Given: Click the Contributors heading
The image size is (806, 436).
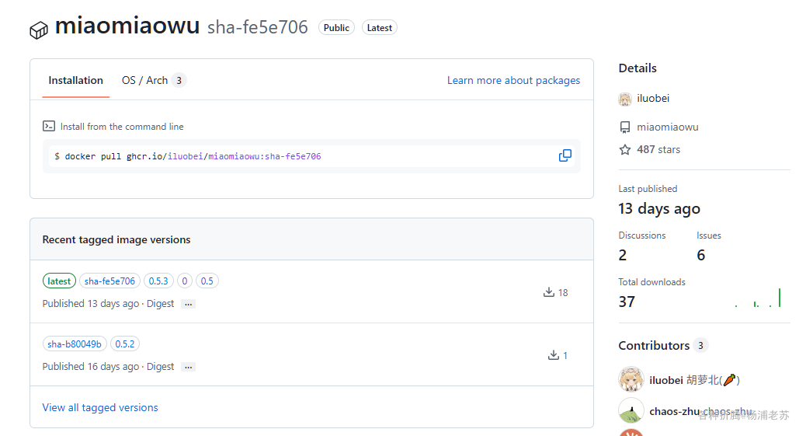Looking at the screenshot, I should pos(654,345).
